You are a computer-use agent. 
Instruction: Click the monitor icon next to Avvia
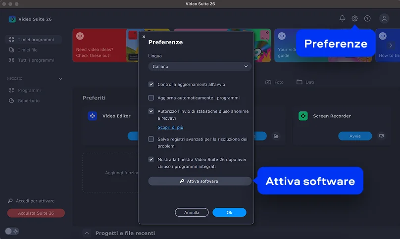381,136
